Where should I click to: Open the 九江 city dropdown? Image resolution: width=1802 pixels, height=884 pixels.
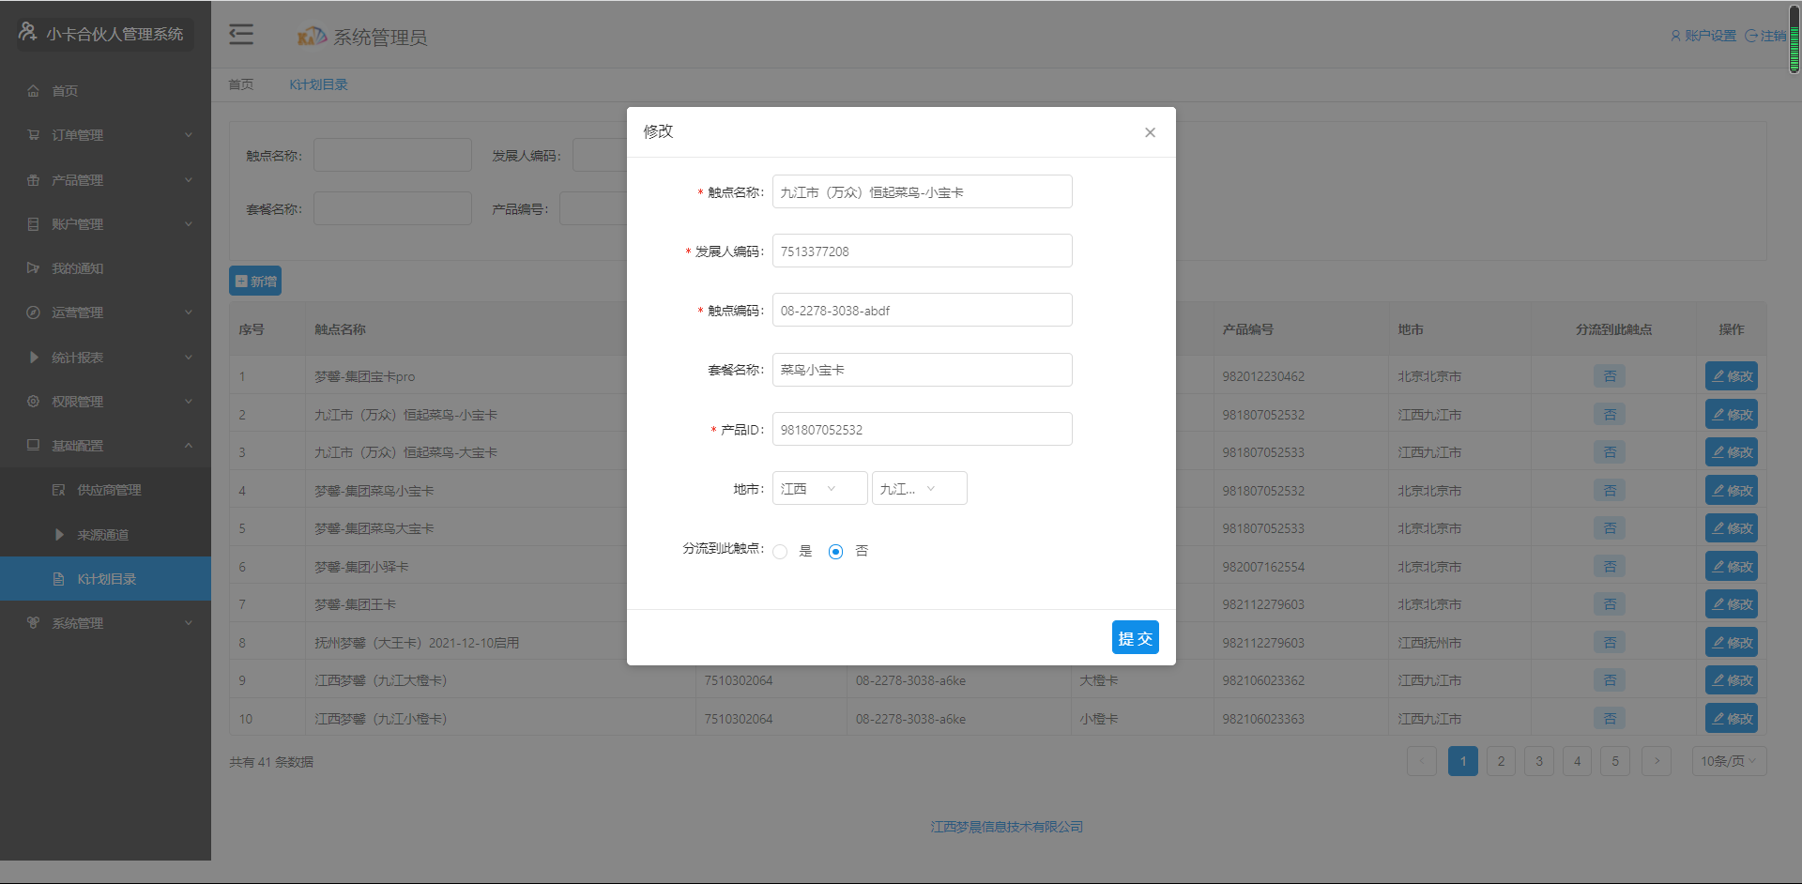(919, 489)
